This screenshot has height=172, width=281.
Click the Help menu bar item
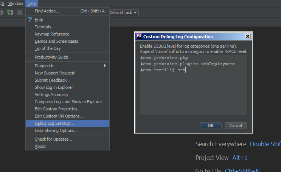[32, 3]
